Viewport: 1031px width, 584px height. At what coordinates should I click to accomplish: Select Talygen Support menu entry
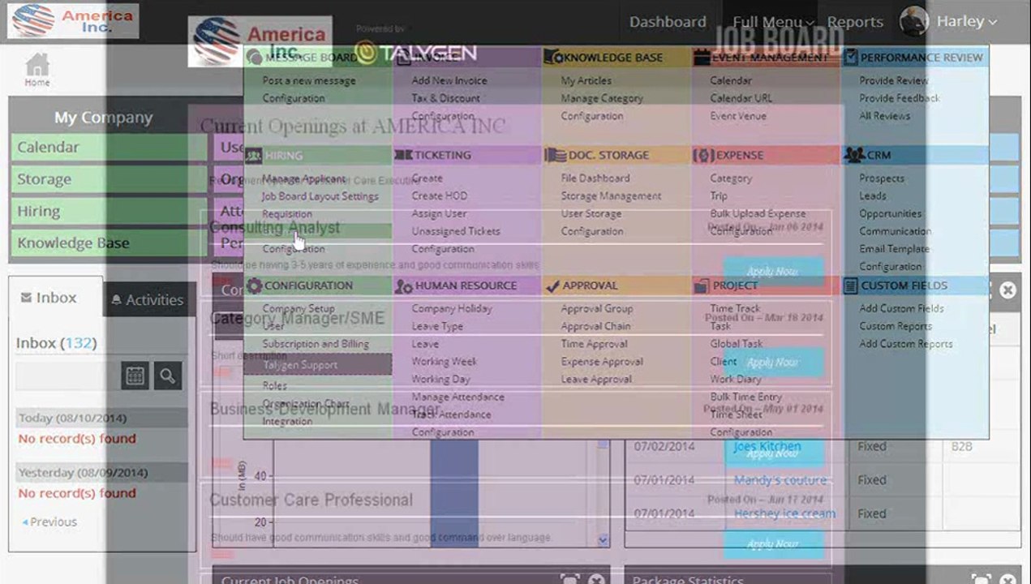pos(317,365)
